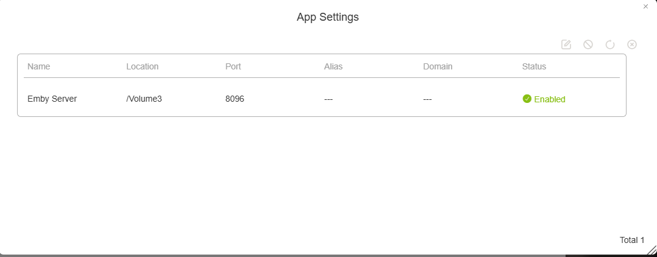
Task: Click the green check icon beside Enabled
Action: point(527,99)
